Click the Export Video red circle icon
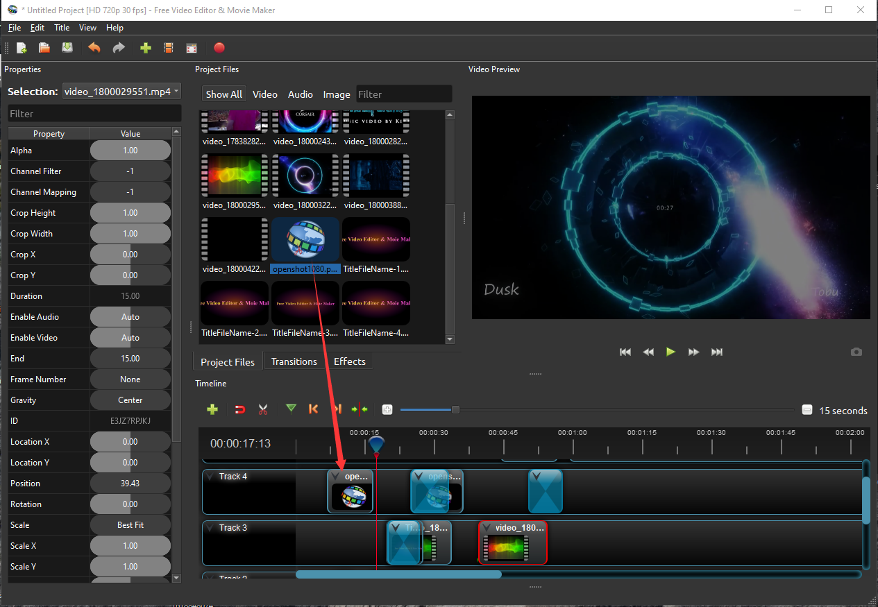 coord(219,48)
